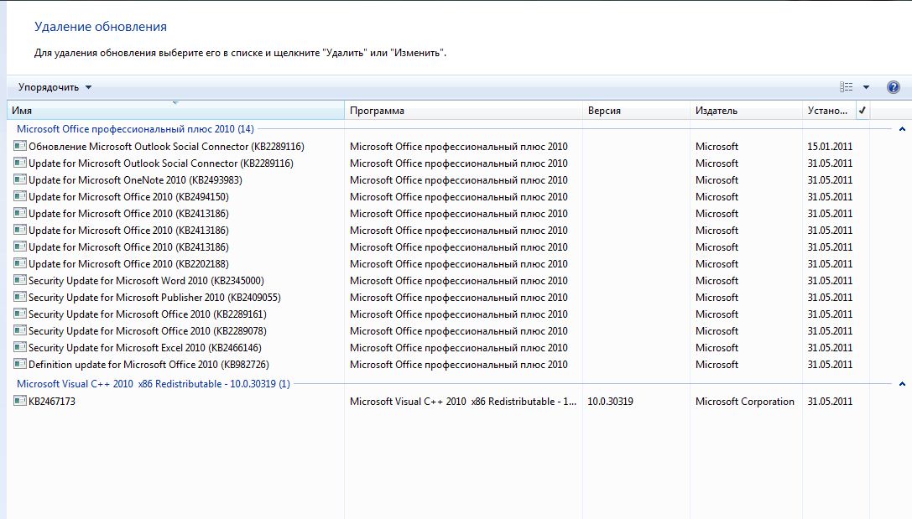912x519 pixels.
Task: Select Security Update for Microsoft Word 2010
Action: 146,281
